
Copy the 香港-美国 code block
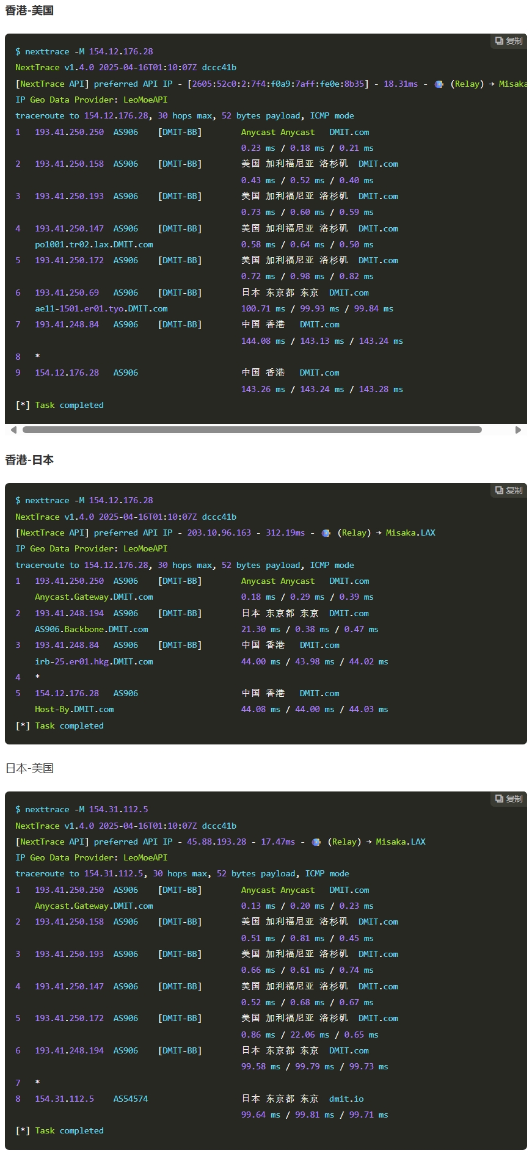click(509, 41)
